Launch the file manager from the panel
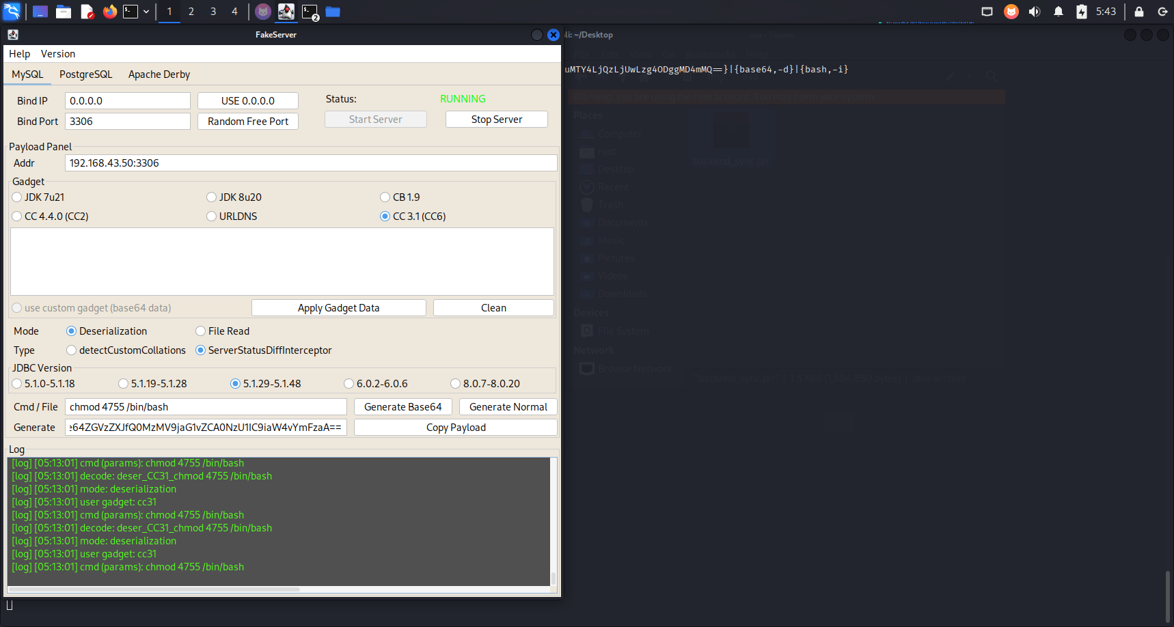1174x627 pixels. point(64,12)
